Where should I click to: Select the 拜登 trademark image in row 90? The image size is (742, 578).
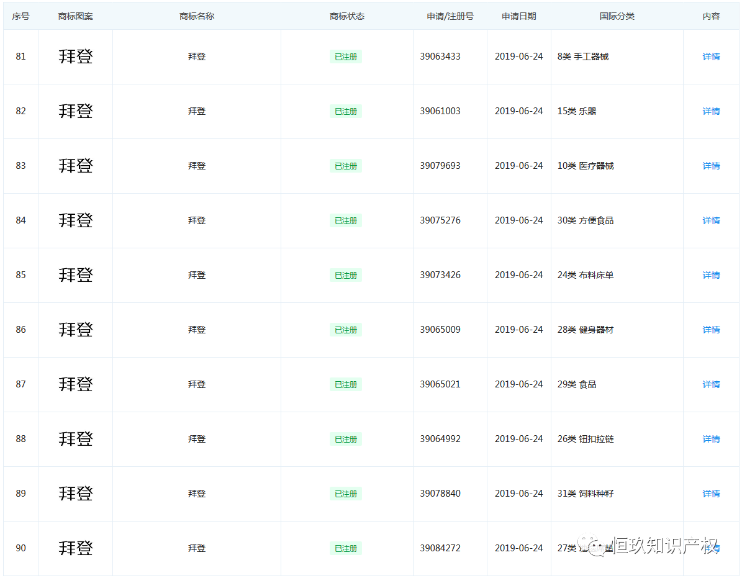click(76, 548)
